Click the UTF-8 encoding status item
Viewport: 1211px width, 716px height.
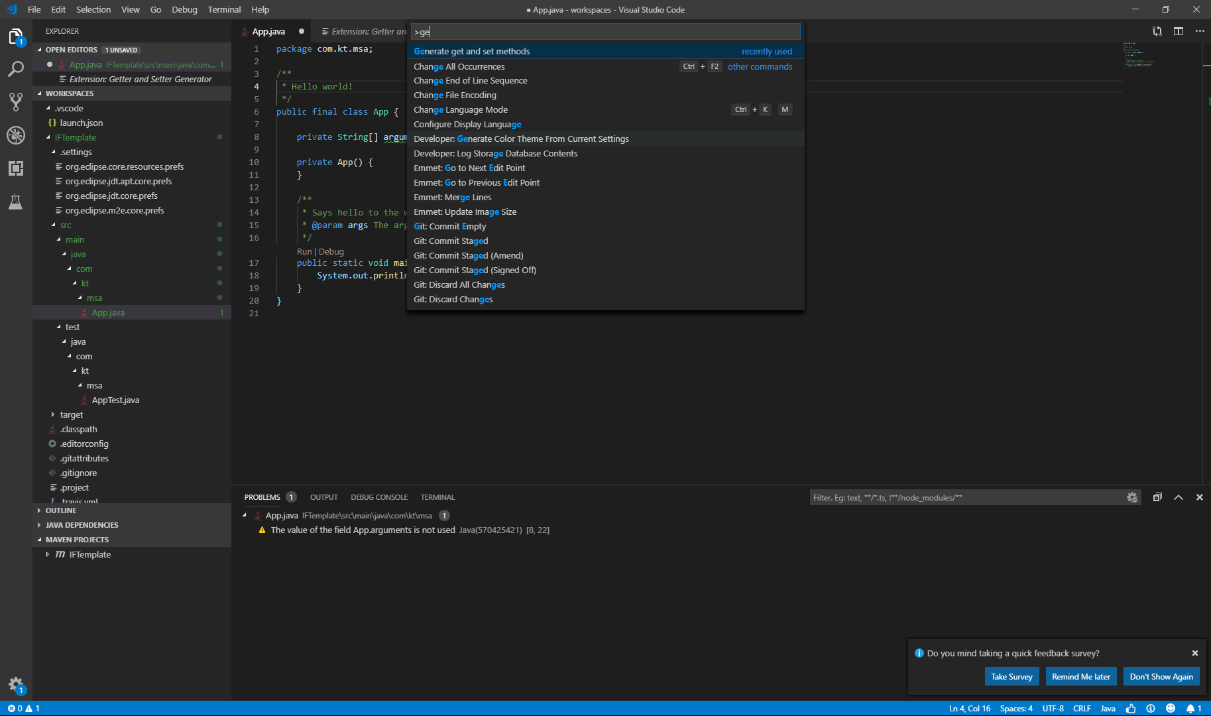pos(1053,708)
